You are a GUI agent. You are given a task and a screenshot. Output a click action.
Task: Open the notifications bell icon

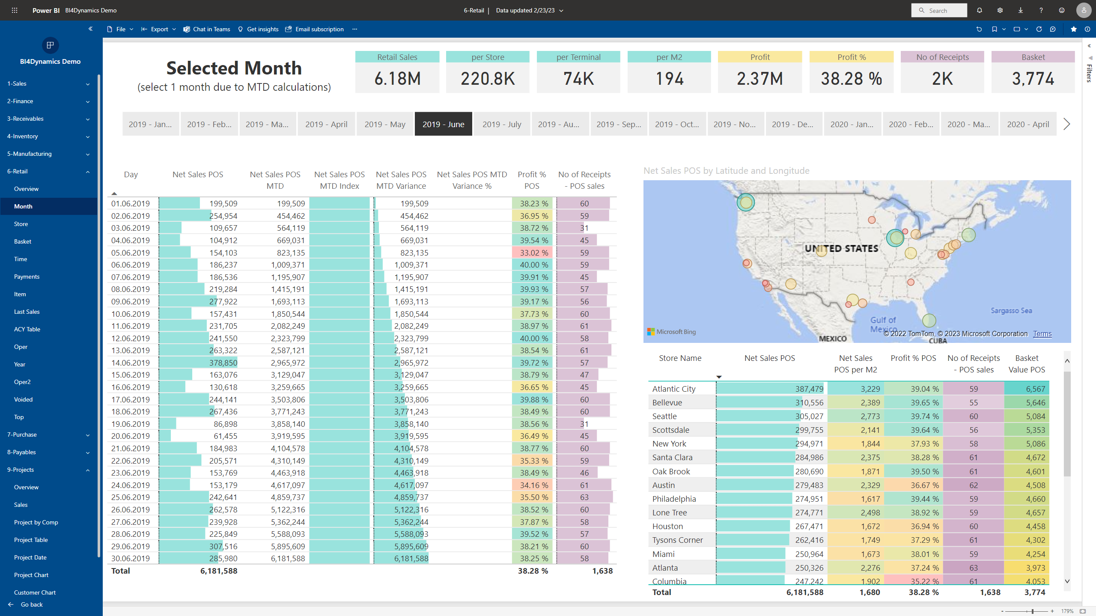(979, 10)
